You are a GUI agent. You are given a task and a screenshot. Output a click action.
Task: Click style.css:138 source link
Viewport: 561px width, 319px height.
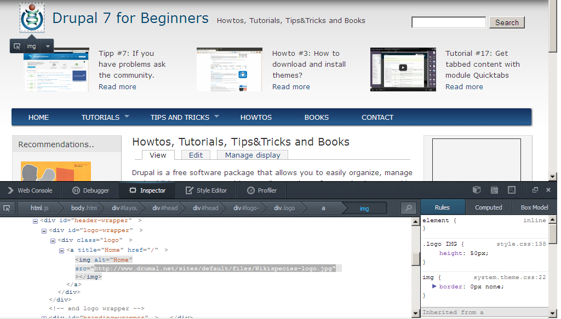tap(521, 244)
